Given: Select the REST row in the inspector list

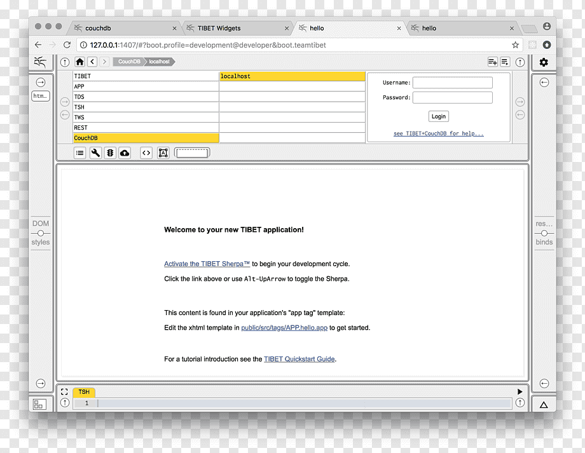Looking at the screenshot, I should tap(146, 128).
